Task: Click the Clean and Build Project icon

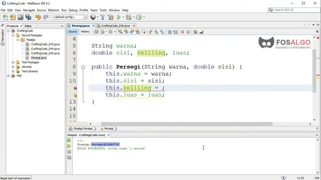Action: [110, 17]
